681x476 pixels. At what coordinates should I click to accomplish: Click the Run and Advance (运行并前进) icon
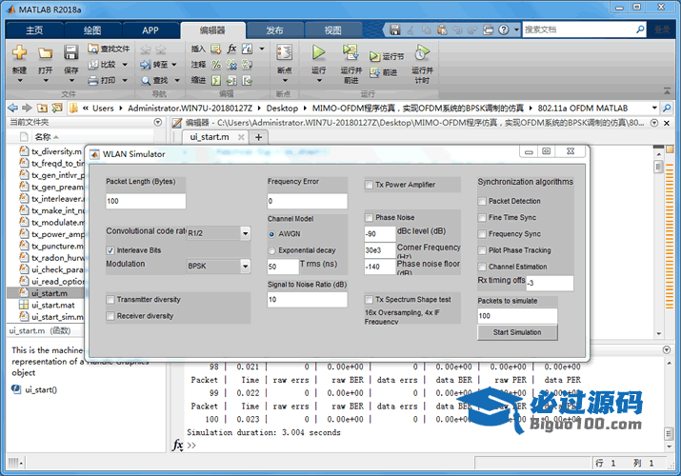tap(351, 52)
